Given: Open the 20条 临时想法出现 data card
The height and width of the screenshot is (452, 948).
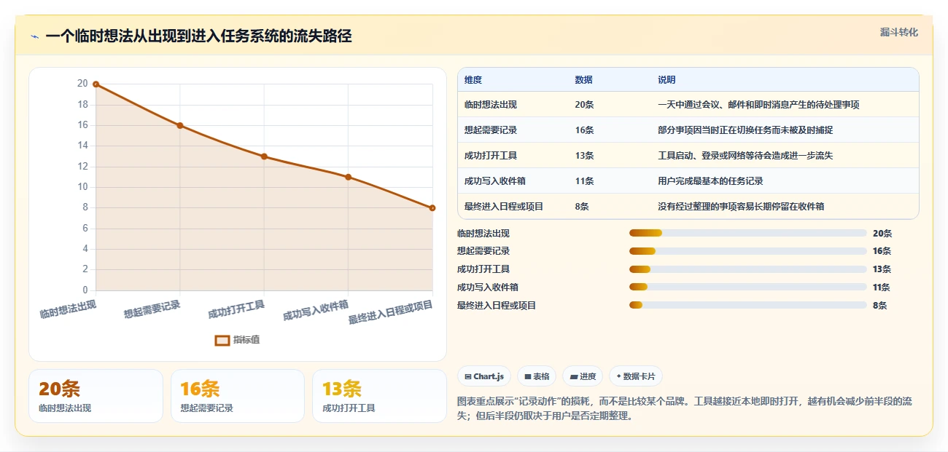Looking at the screenshot, I should point(96,396).
